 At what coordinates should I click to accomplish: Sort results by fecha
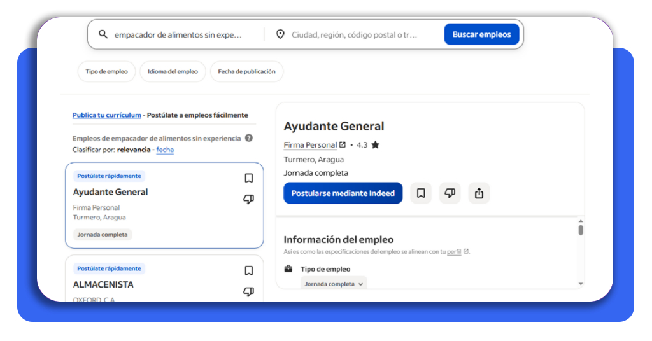click(x=165, y=150)
